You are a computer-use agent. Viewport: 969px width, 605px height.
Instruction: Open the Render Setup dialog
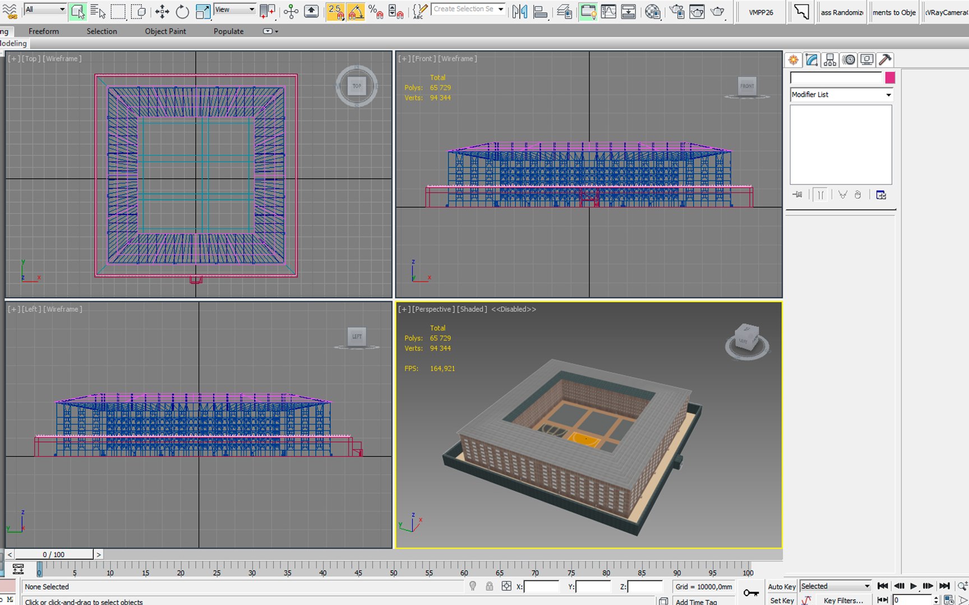[x=677, y=12]
